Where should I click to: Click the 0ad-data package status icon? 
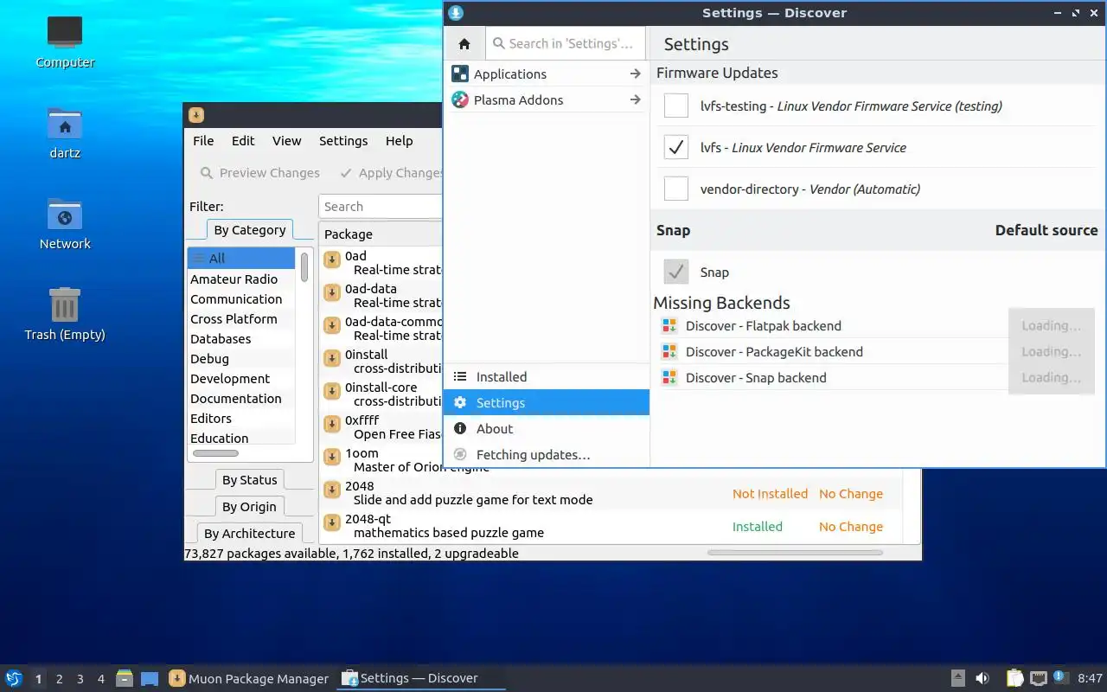click(332, 292)
